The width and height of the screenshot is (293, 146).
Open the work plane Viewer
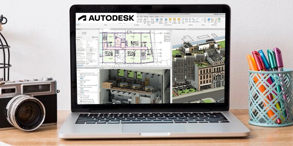219,20
